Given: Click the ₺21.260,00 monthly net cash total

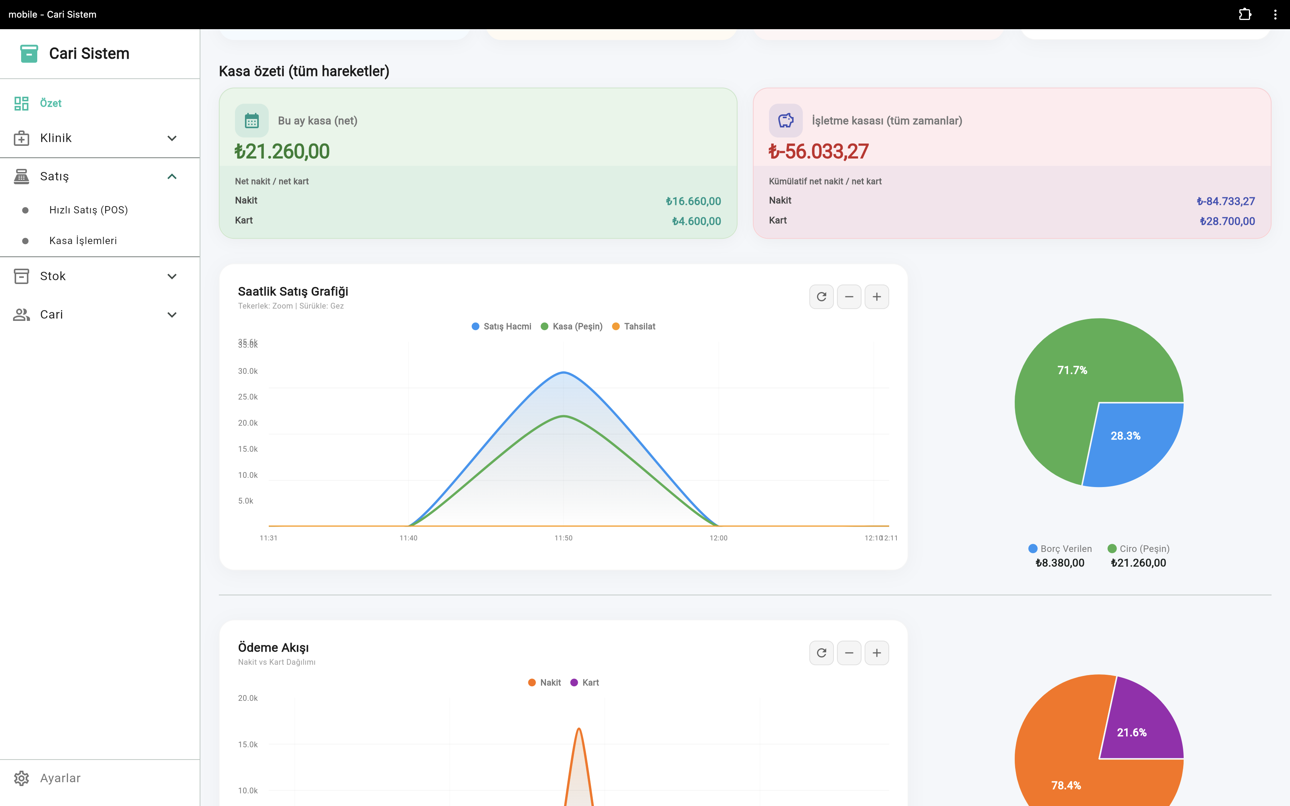Looking at the screenshot, I should pyautogui.click(x=282, y=151).
